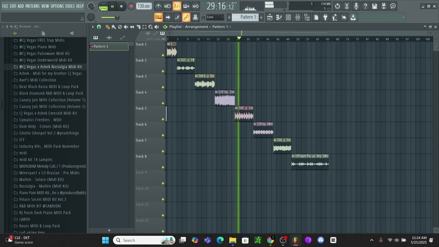The width and height of the screenshot is (439, 247).
Task: Expand Roses MIDI & Loop Pack folder
Action: pos(39,226)
